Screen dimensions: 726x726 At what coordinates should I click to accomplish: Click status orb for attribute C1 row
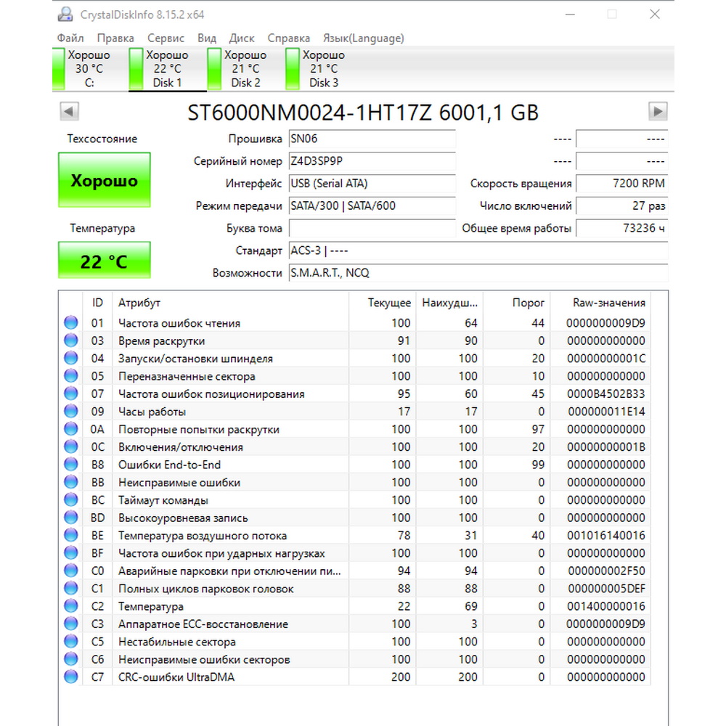coord(71,588)
